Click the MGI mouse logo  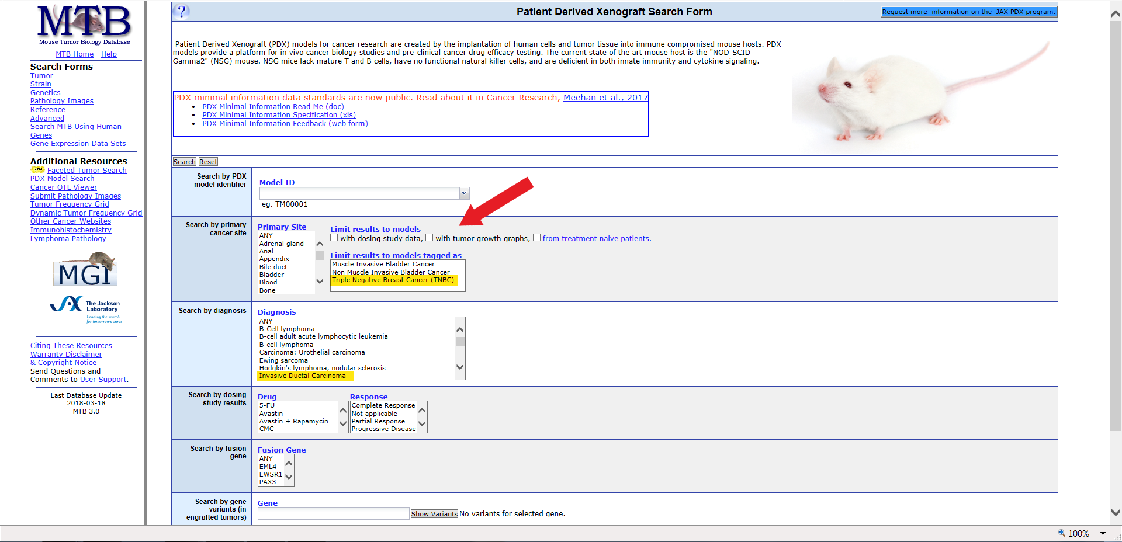tap(85, 270)
